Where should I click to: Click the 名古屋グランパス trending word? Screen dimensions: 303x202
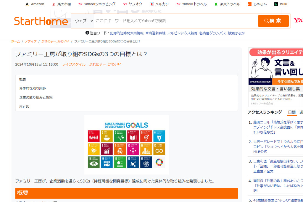pyautogui.click(x=212, y=33)
